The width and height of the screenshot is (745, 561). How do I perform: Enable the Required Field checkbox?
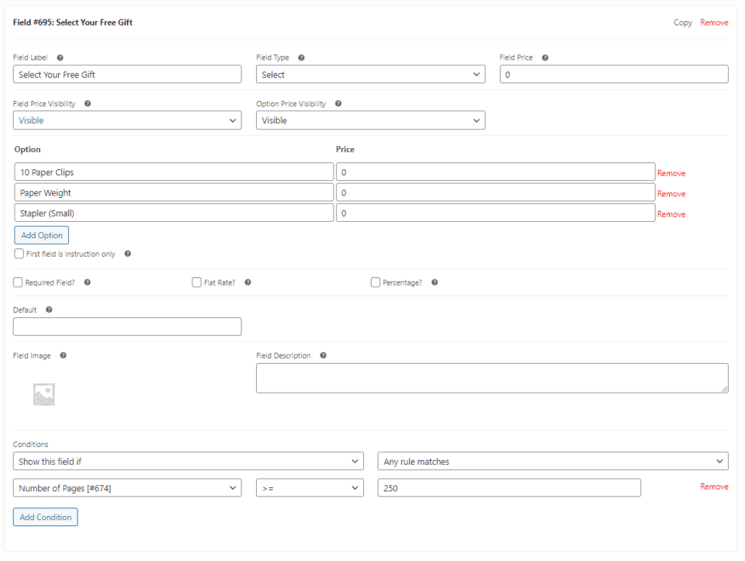click(x=17, y=282)
